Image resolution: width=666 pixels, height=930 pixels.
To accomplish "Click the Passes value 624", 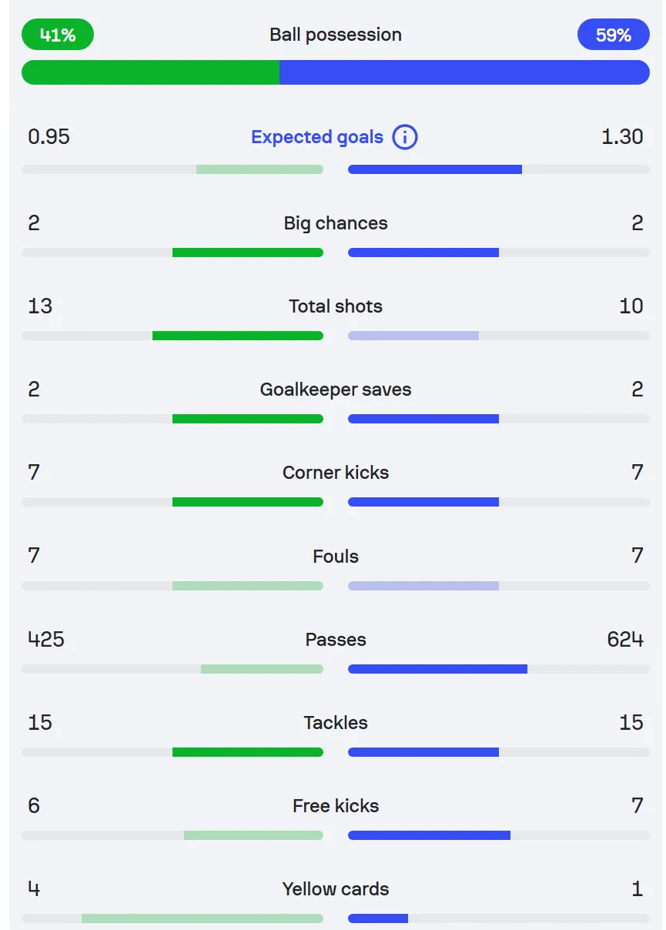I will coord(625,639).
